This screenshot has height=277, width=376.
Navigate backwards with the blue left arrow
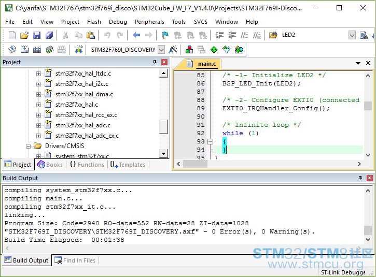pos(136,35)
